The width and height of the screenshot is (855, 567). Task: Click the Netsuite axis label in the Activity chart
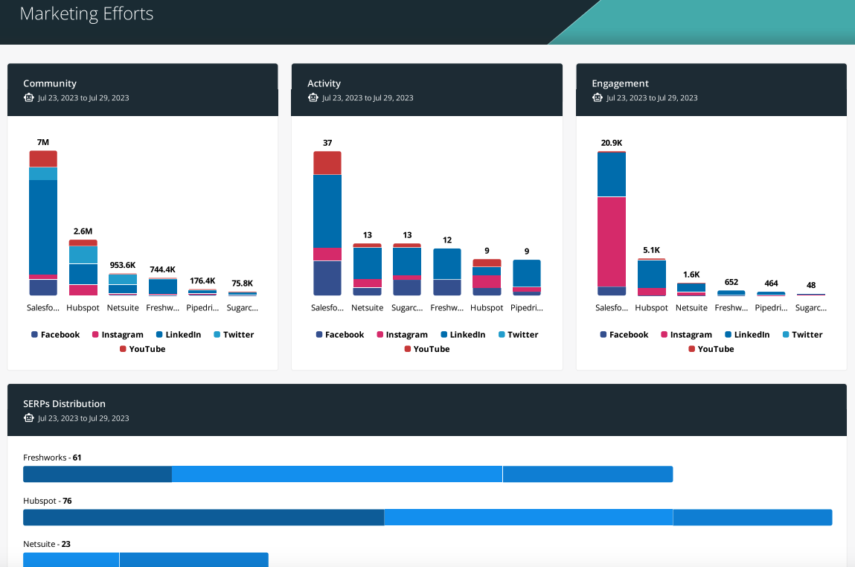tap(367, 307)
